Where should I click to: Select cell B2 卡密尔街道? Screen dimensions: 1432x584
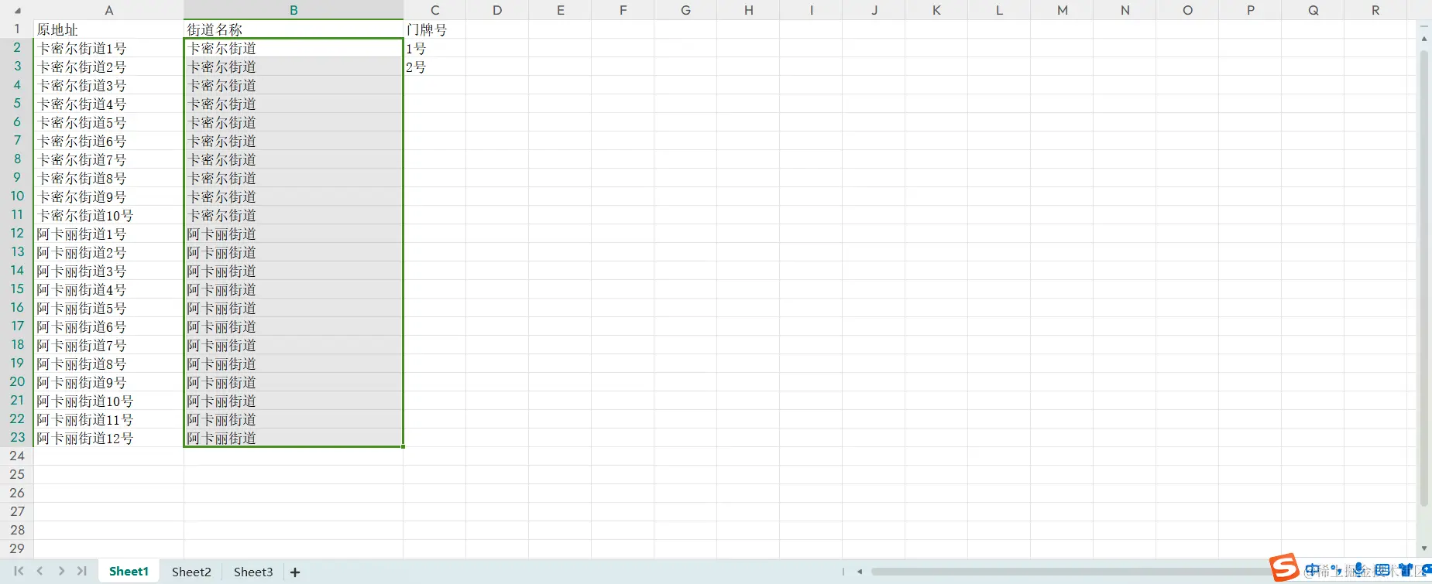[294, 48]
